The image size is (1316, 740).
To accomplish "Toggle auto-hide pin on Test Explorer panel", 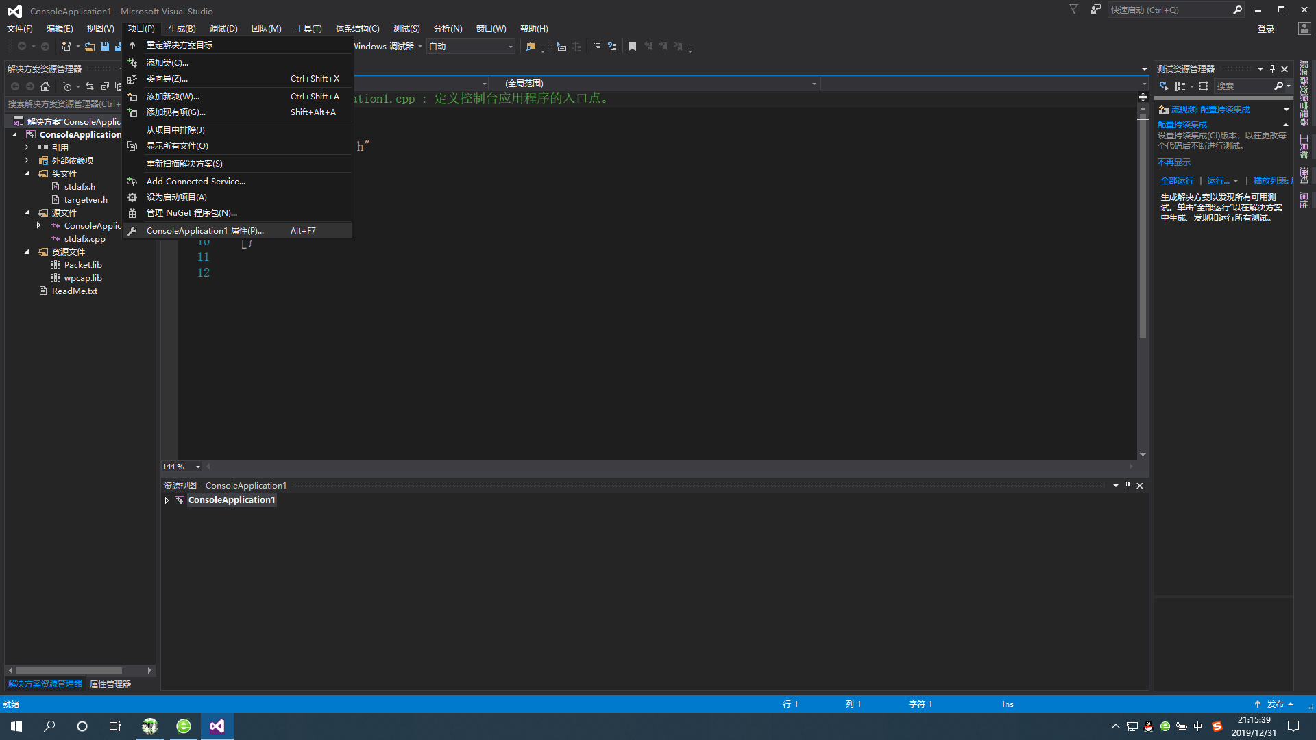I will click(x=1272, y=69).
